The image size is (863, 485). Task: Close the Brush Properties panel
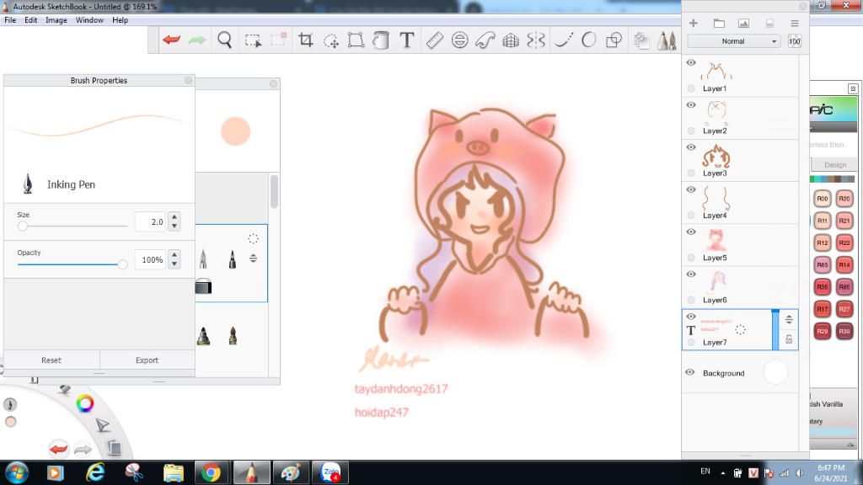[x=188, y=80]
